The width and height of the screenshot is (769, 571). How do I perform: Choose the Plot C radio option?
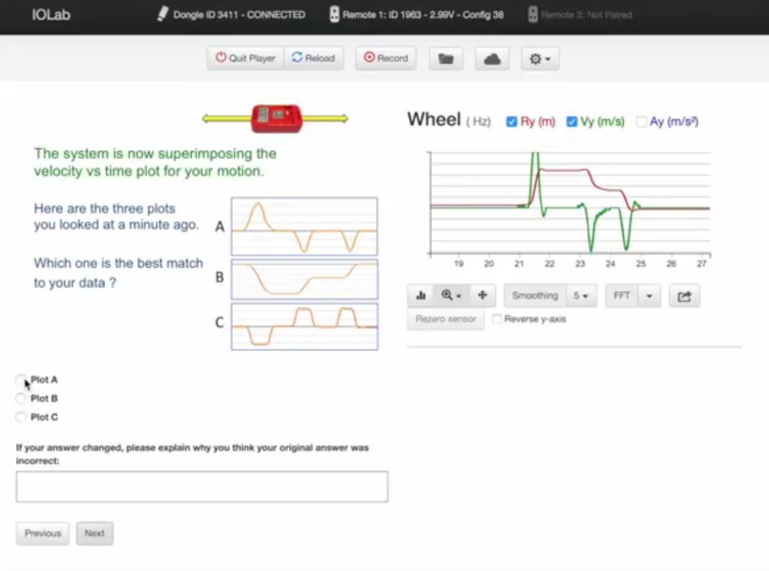21,417
